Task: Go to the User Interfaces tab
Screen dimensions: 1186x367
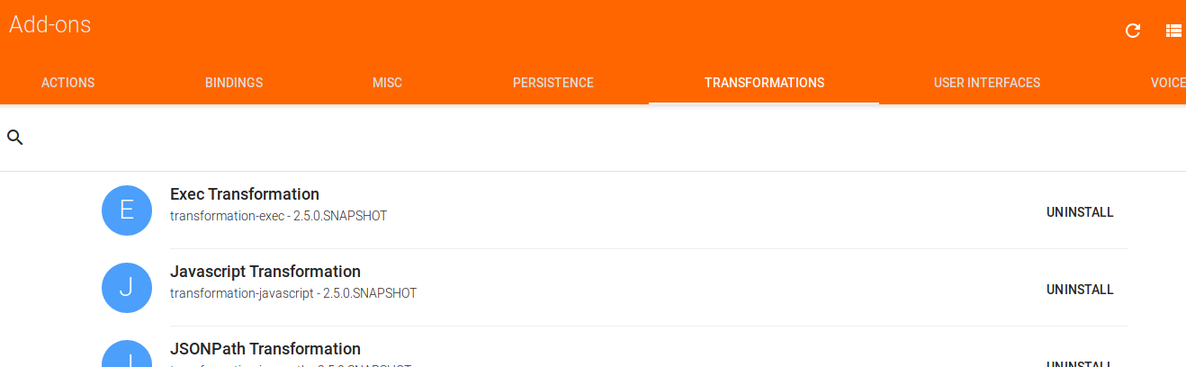Action: pos(987,83)
